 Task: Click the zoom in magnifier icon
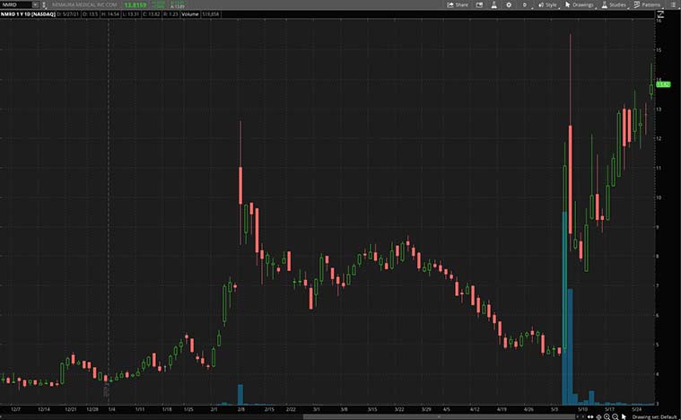607,417
